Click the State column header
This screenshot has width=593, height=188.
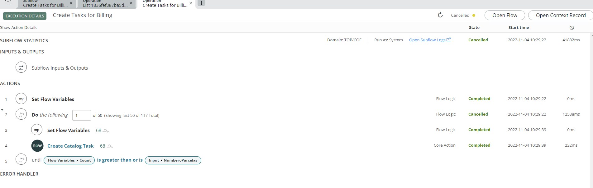click(474, 27)
